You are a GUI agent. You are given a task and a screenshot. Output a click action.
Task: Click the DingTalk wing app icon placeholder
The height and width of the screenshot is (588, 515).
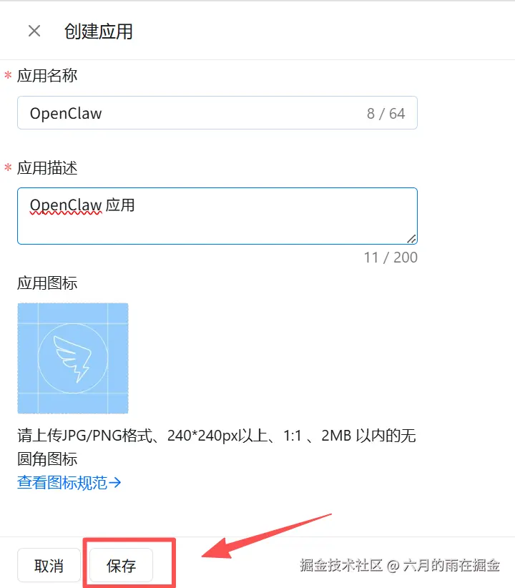coord(73,358)
